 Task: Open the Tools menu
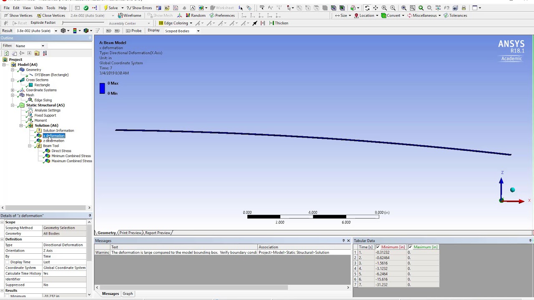50,8
